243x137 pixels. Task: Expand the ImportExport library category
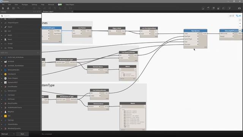(2, 23)
